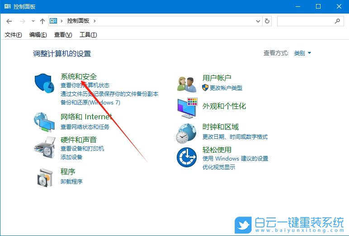Open the Ease of Access icon

tap(187, 157)
